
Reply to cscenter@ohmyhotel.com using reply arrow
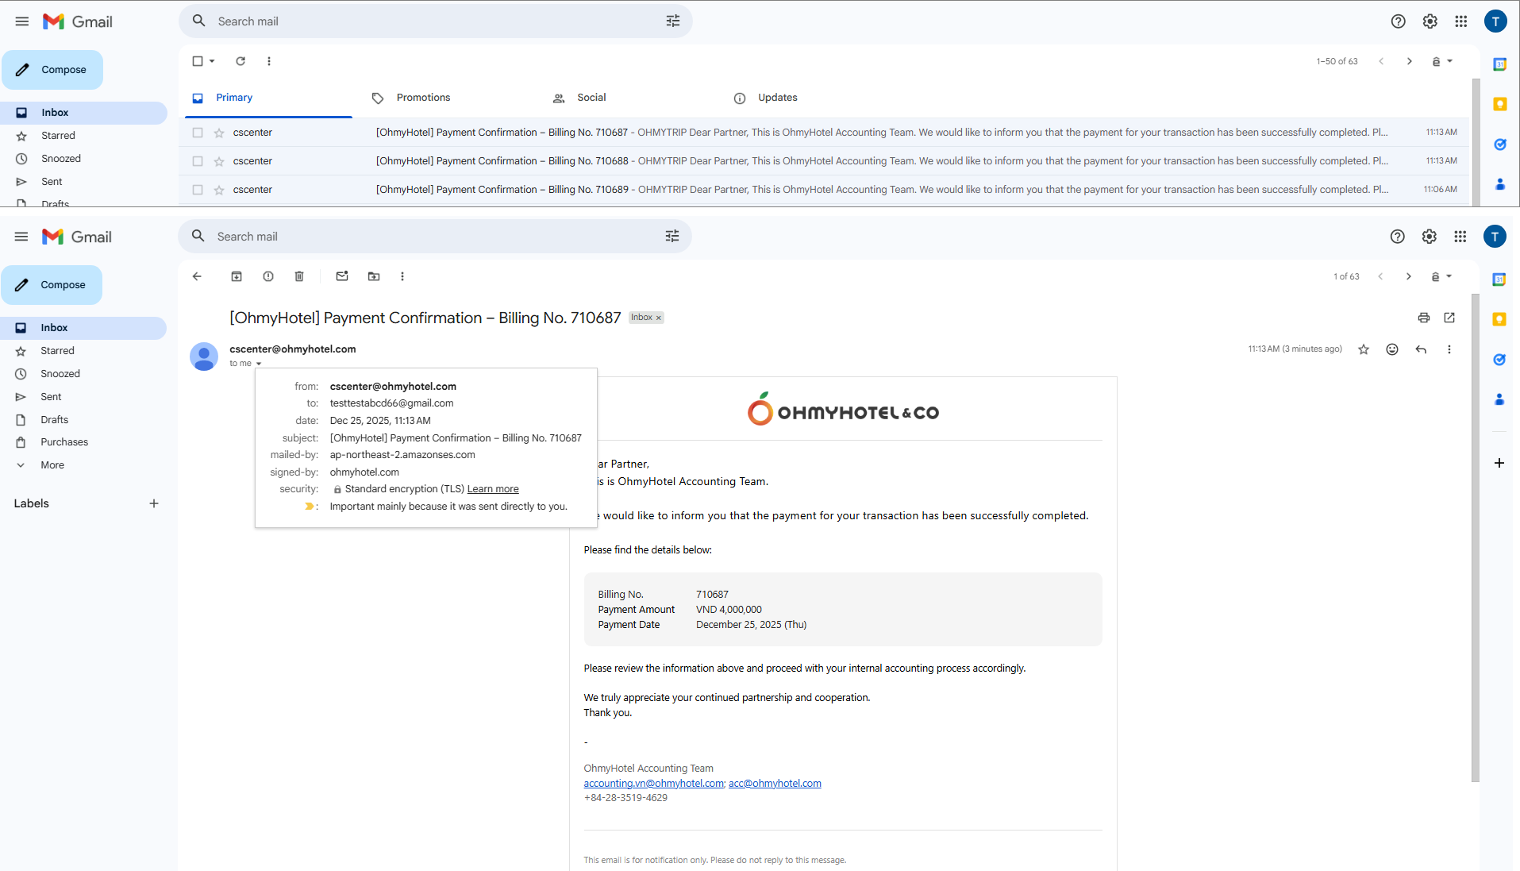[1421, 349]
